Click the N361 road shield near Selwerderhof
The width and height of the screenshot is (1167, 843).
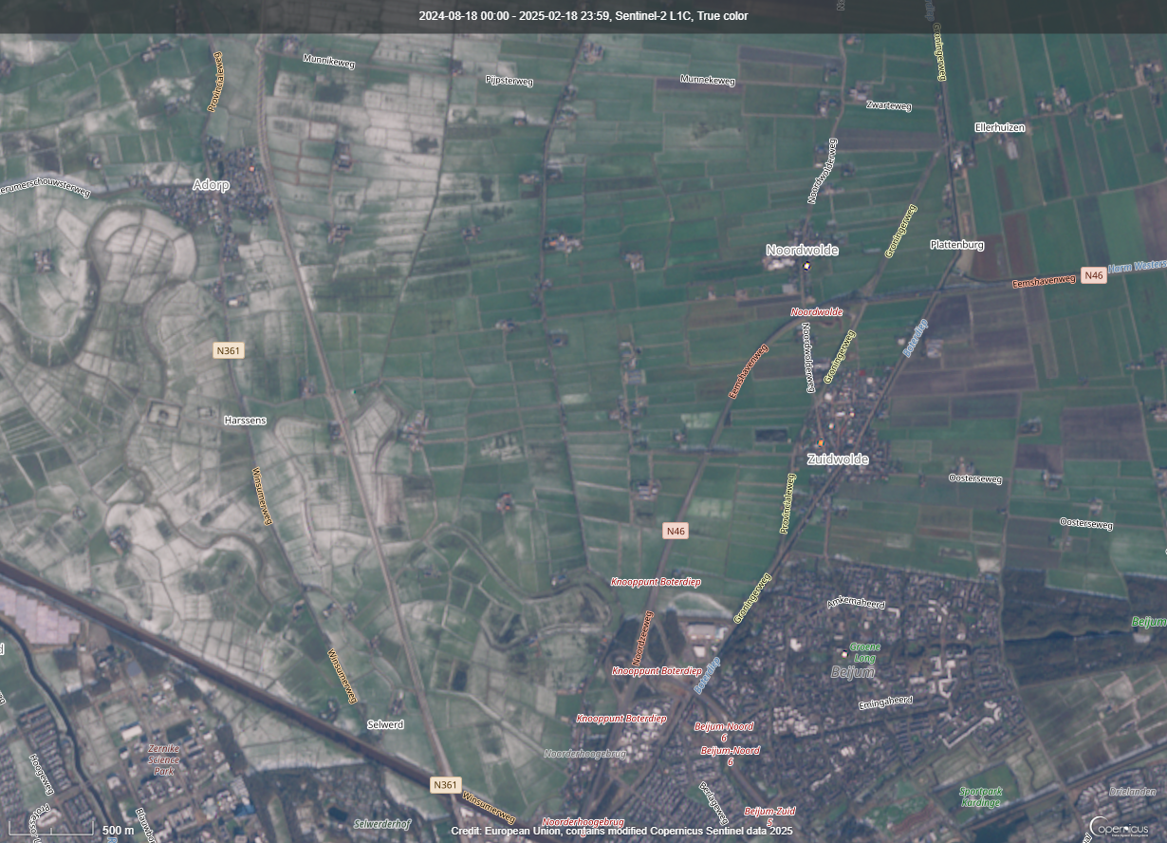point(446,784)
